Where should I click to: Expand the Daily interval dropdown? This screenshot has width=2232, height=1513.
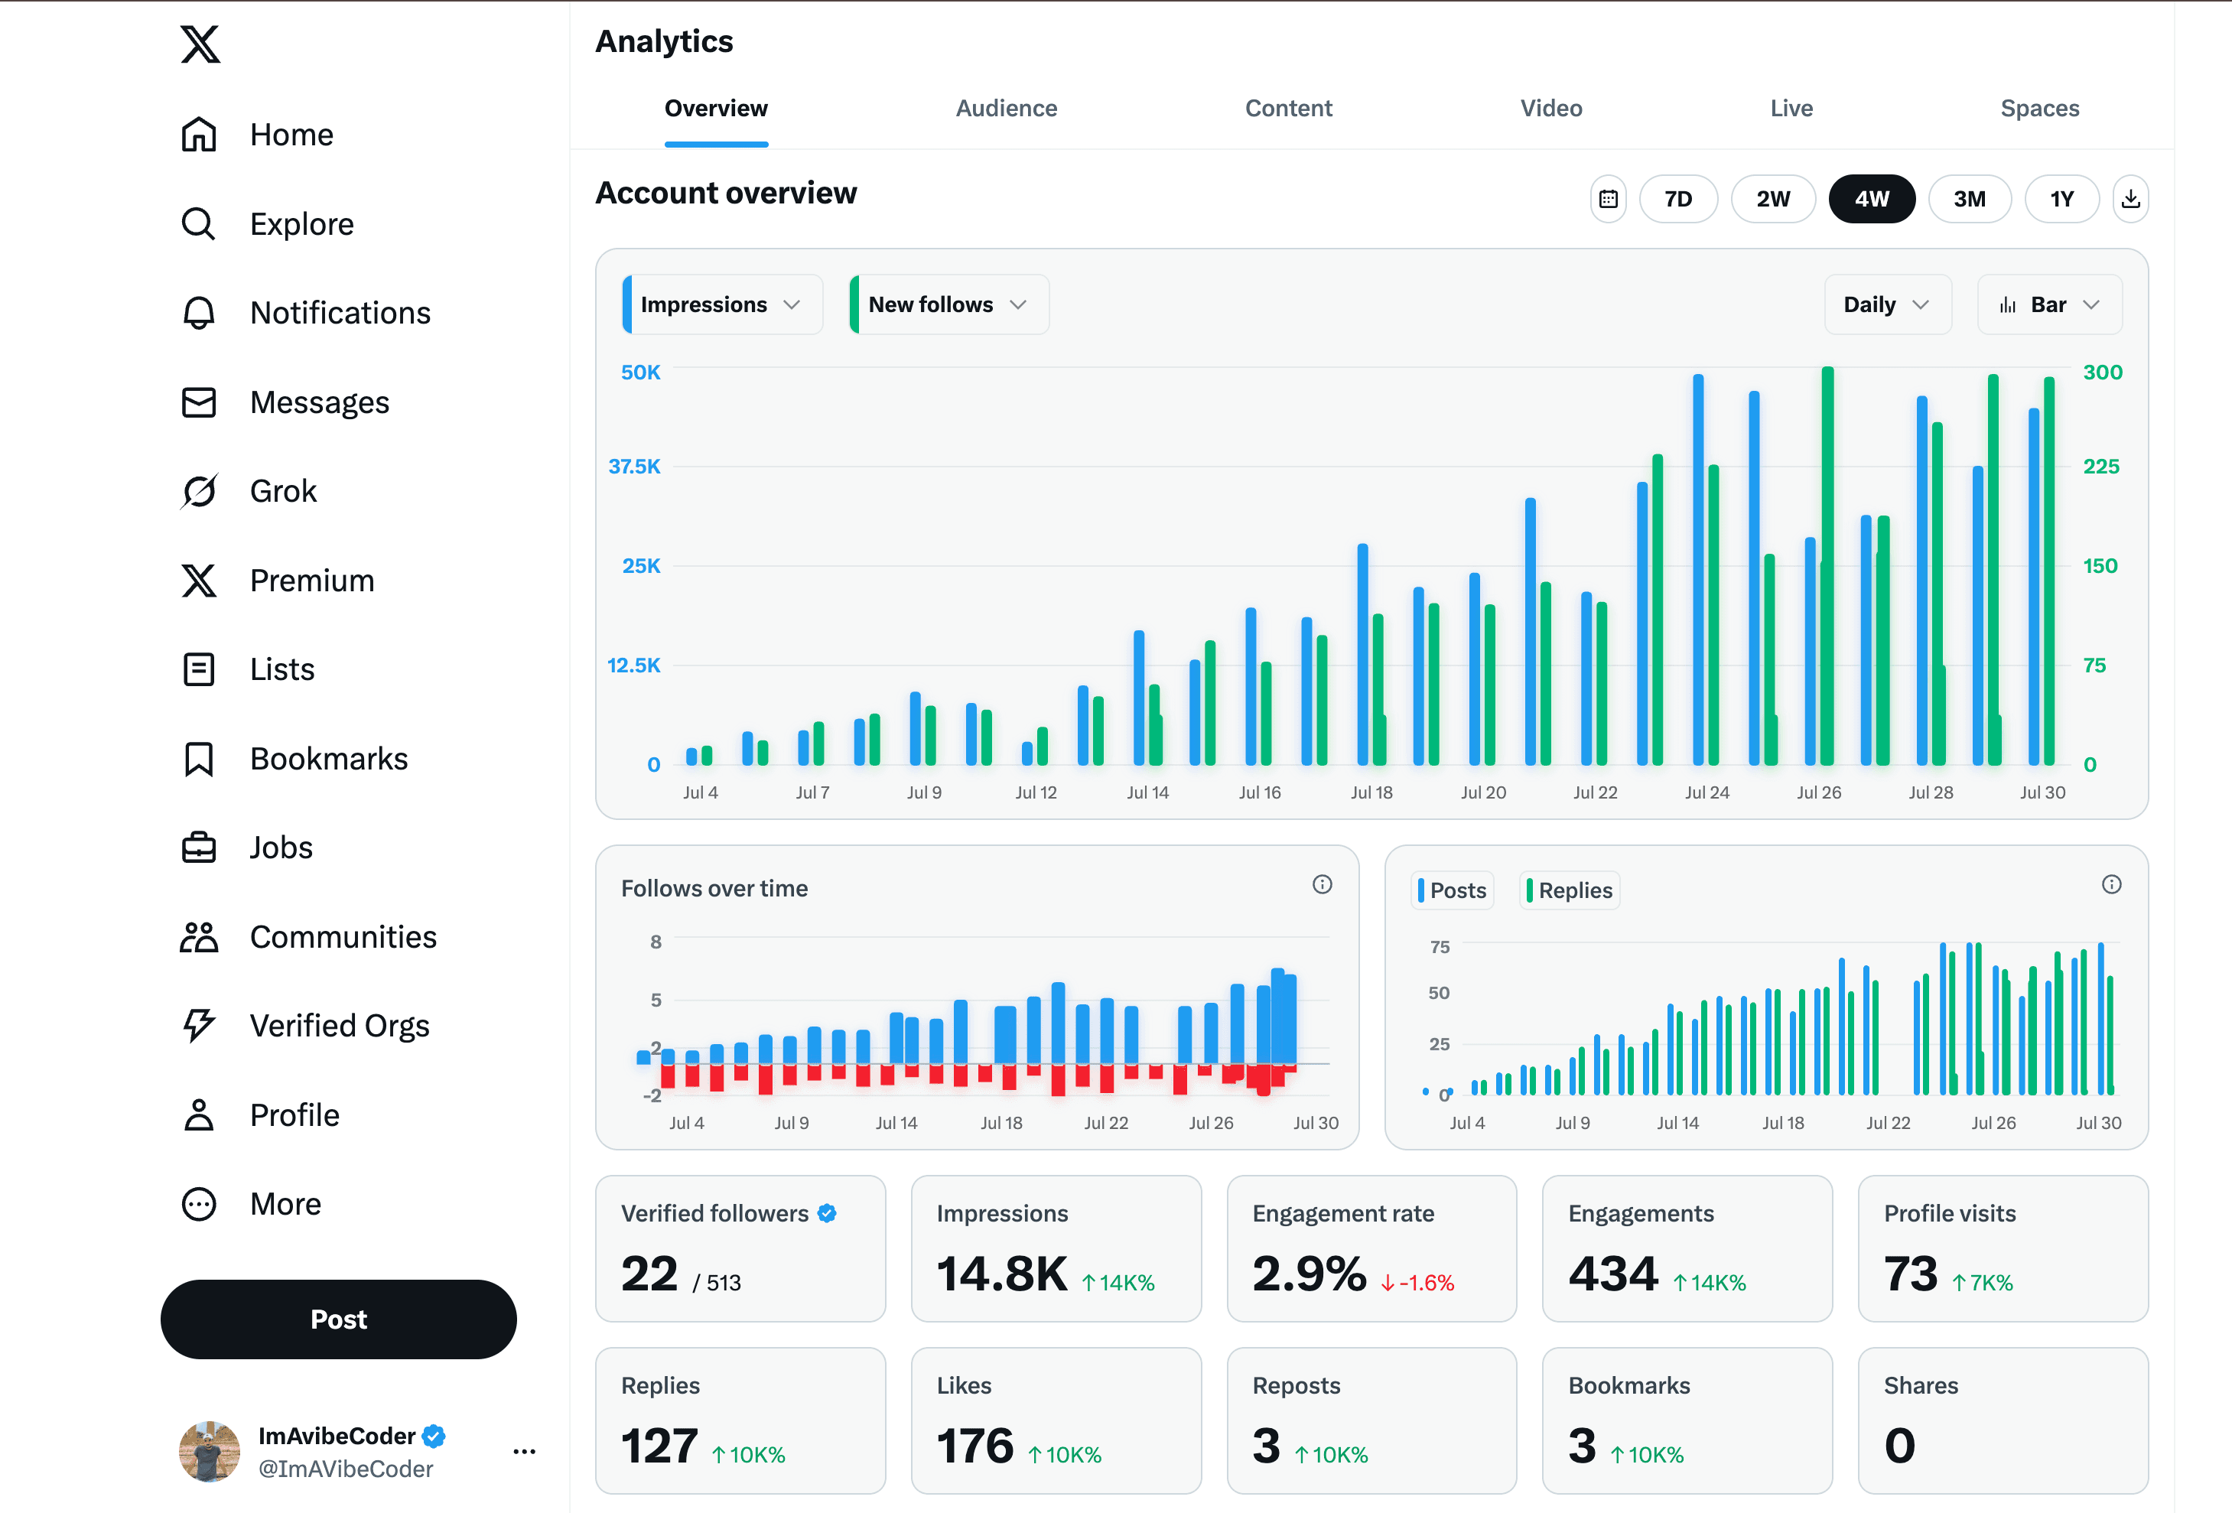1886,304
